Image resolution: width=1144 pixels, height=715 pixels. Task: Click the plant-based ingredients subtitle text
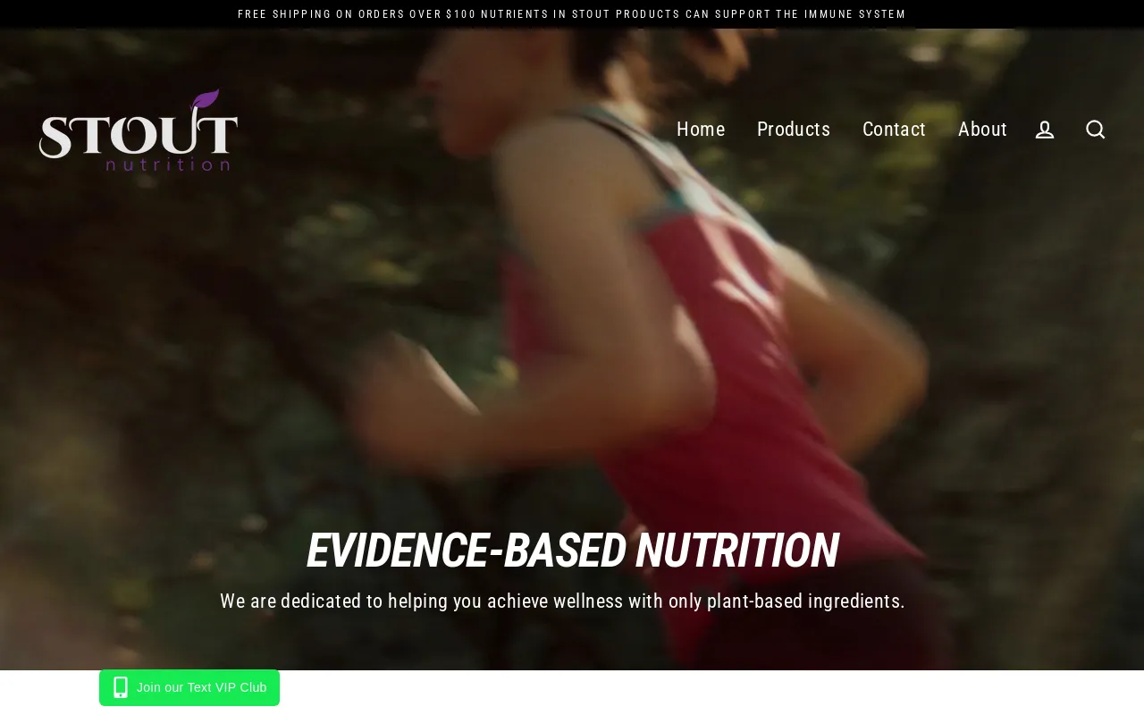point(563,601)
